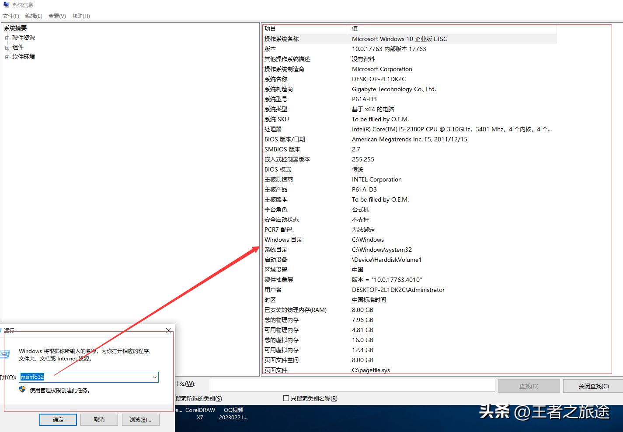Click the 确定 button in the Run dialog

pyautogui.click(x=58, y=419)
